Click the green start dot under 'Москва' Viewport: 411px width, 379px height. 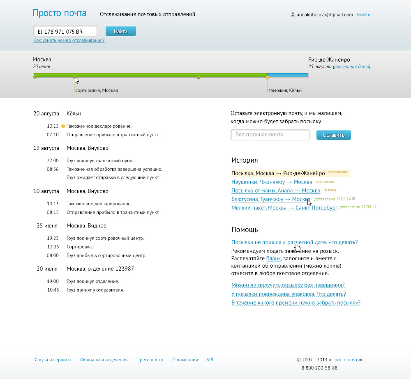click(x=35, y=77)
